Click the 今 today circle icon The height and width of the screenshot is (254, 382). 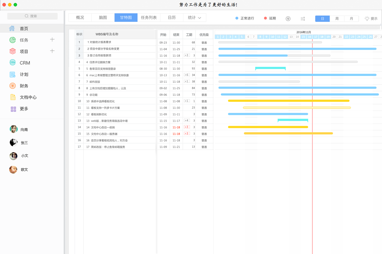click(288, 18)
